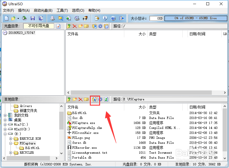Go up one level in local pane
Viewport: 229px width, 168px height.
(69, 99)
